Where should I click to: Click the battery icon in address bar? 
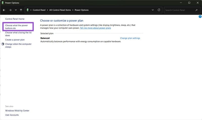[x=28, y=10]
